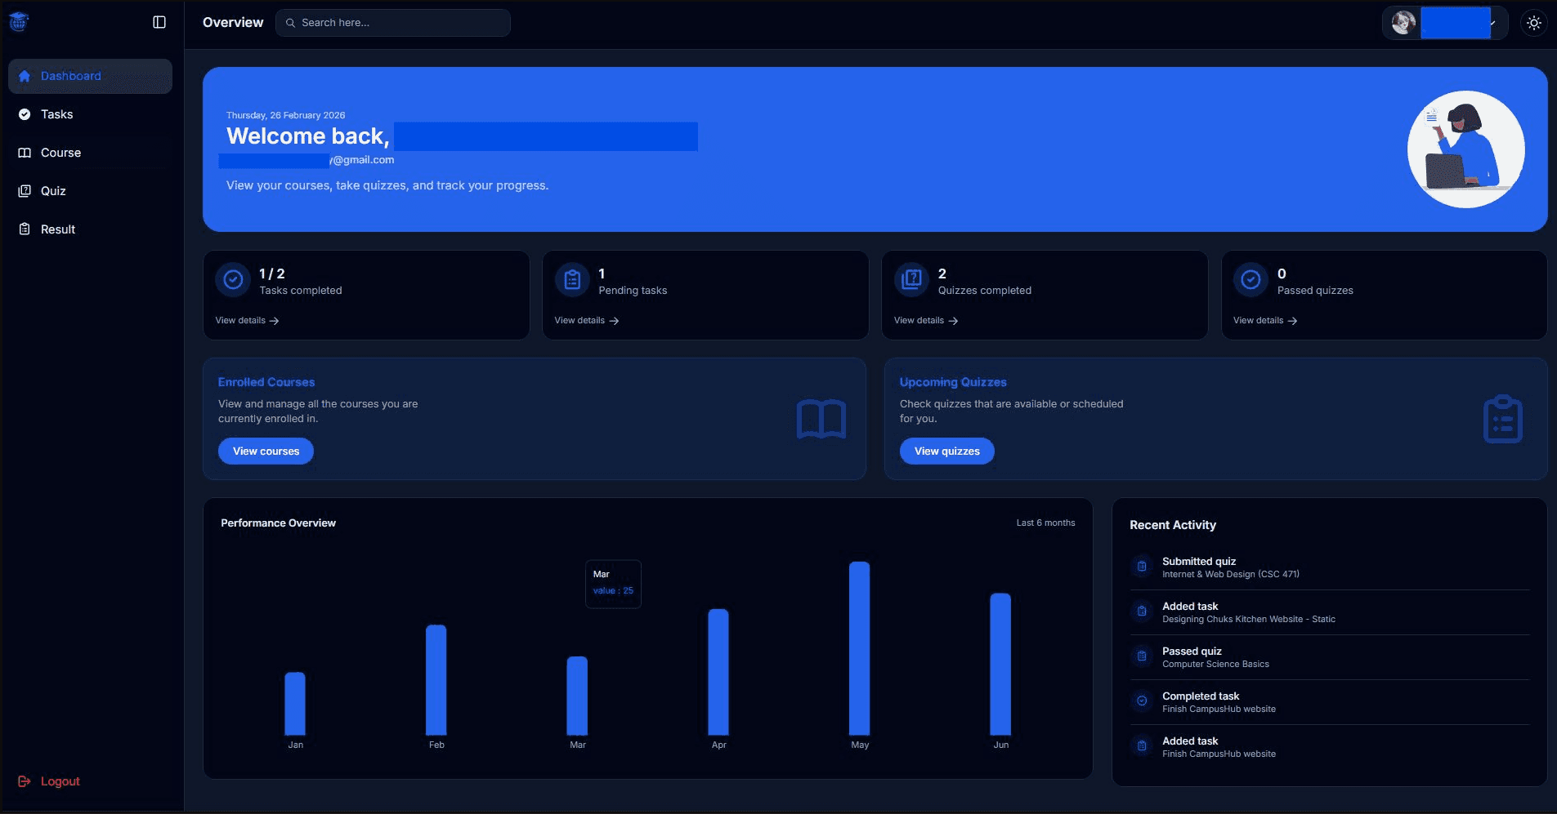Image resolution: width=1557 pixels, height=814 pixels.
Task: Click the Passed quizzes checkmark icon
Action: [x=1251, y=280]
